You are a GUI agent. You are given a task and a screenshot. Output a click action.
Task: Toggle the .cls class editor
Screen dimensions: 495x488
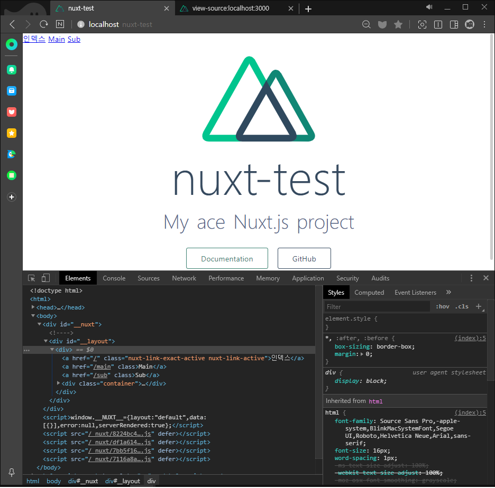coord(462,306)
